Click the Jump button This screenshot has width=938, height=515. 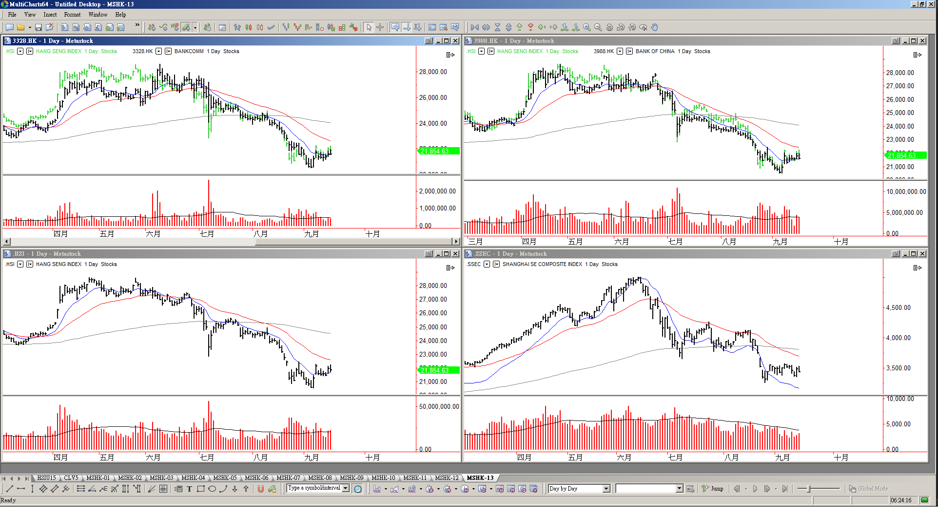pos(712,489)
